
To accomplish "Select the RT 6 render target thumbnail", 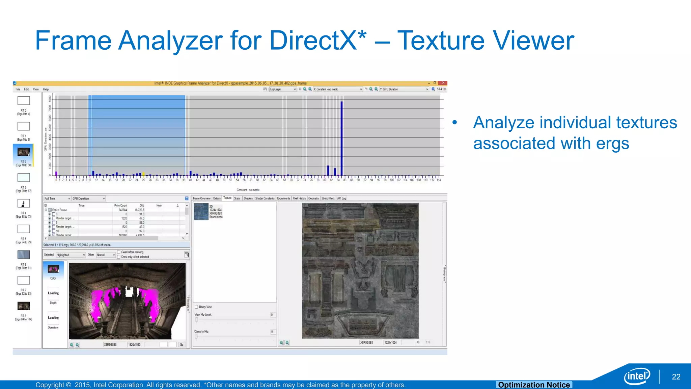I will [x=24, y=255].
